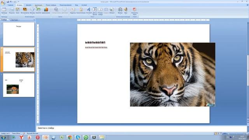Close the slides thumbnail pane

coord(34,20)
